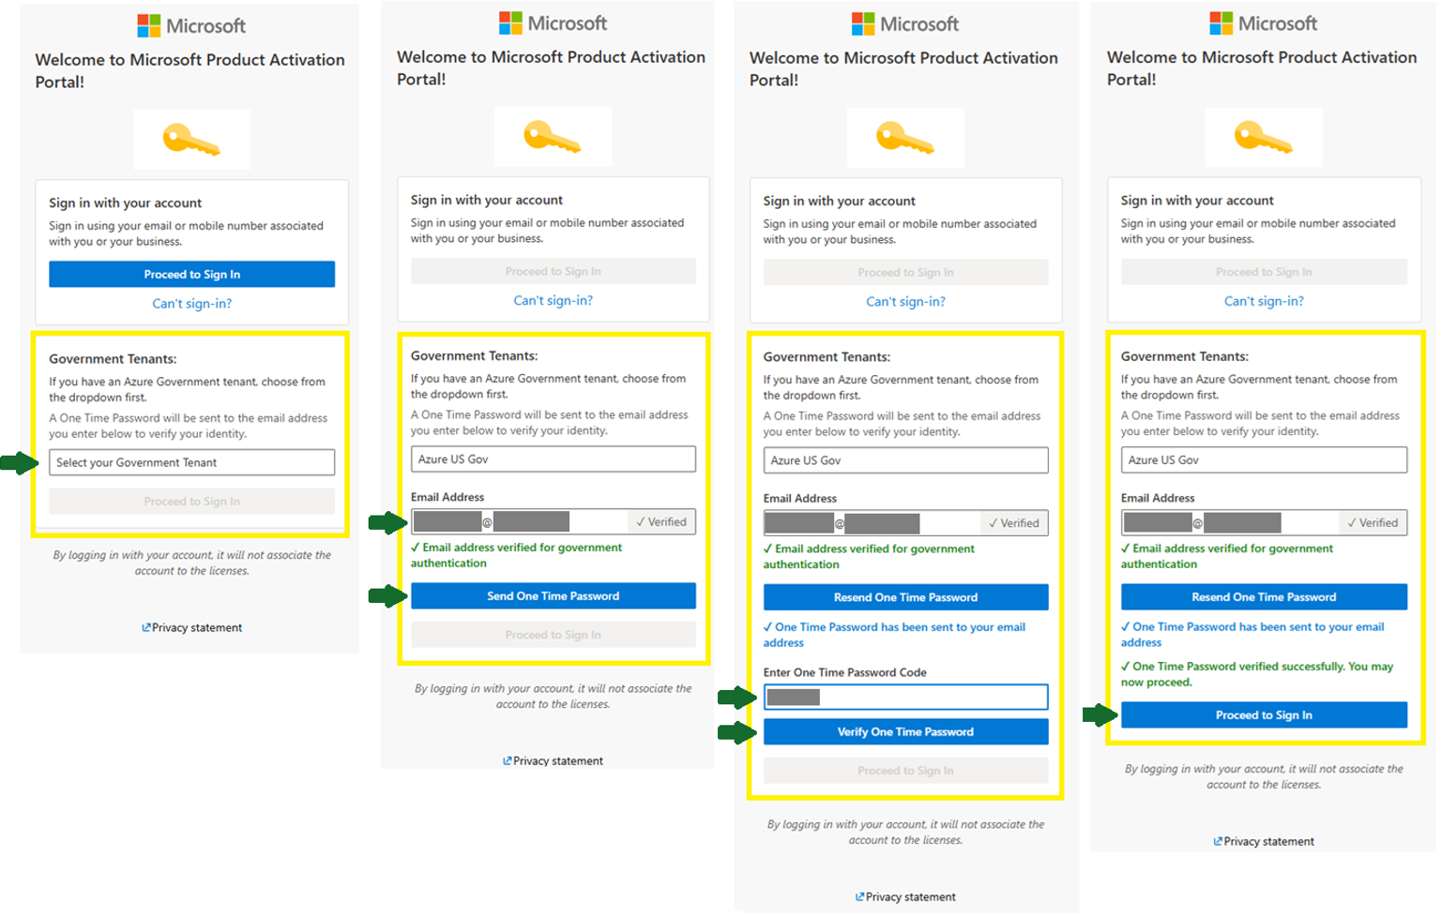Focus Email Address field in third panel
The image size is (1441, 916).
pos(906,523)
